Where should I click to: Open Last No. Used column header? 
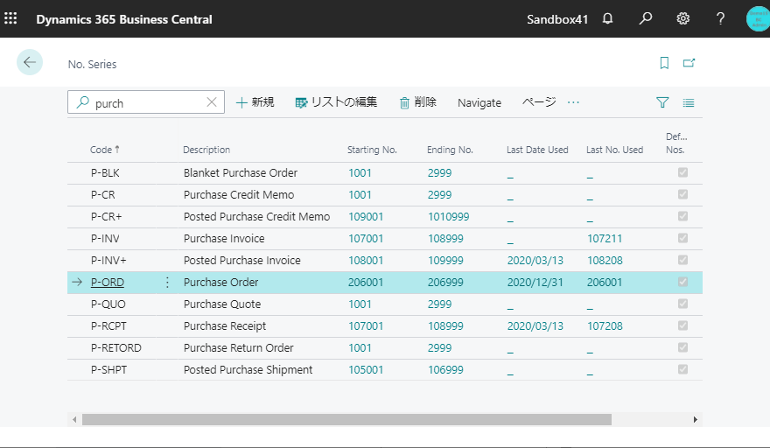point(614,150)
